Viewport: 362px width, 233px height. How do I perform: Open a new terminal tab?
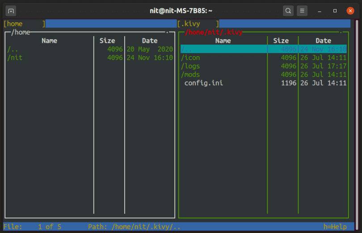click(x=11, y=11)
